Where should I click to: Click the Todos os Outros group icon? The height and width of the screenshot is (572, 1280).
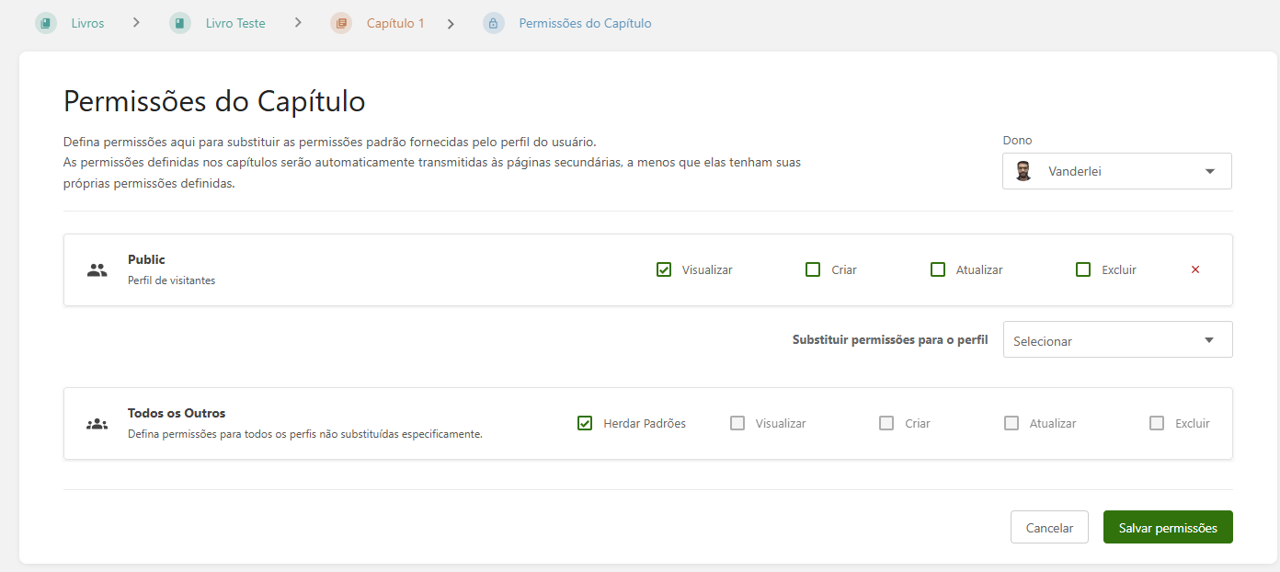coord(97,424)
